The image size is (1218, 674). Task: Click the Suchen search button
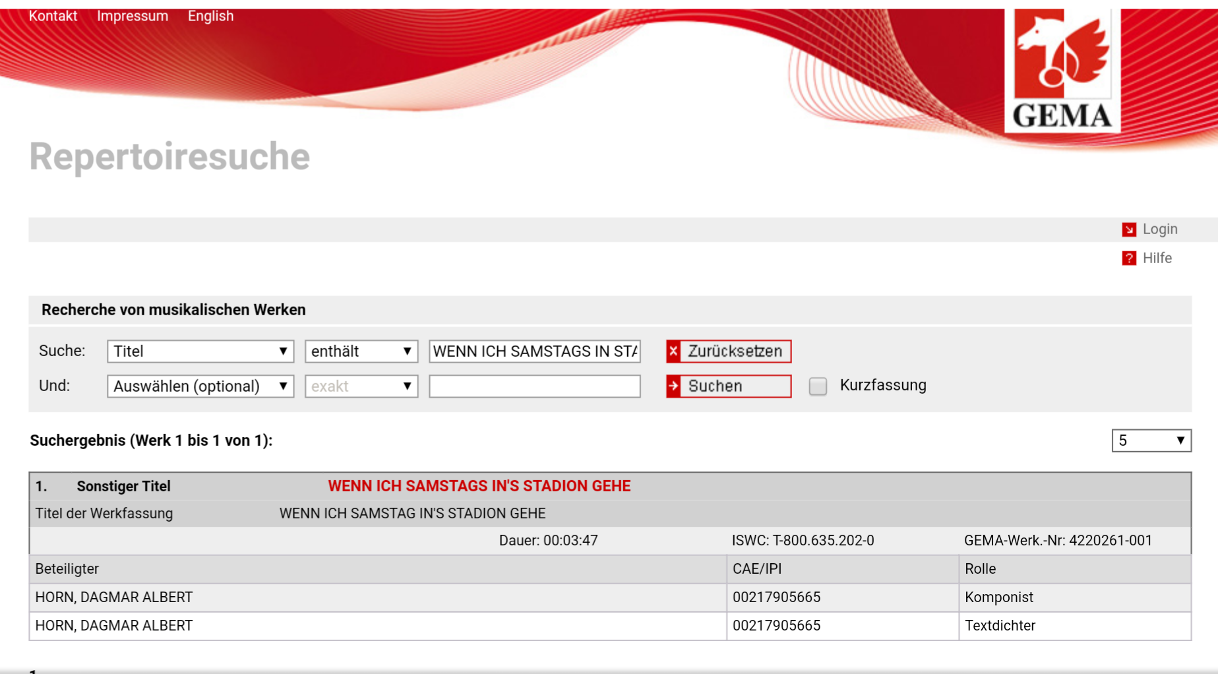(729, 386)
